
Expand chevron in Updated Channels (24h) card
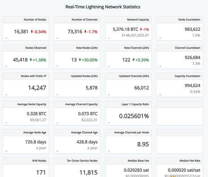coord(109,95)
